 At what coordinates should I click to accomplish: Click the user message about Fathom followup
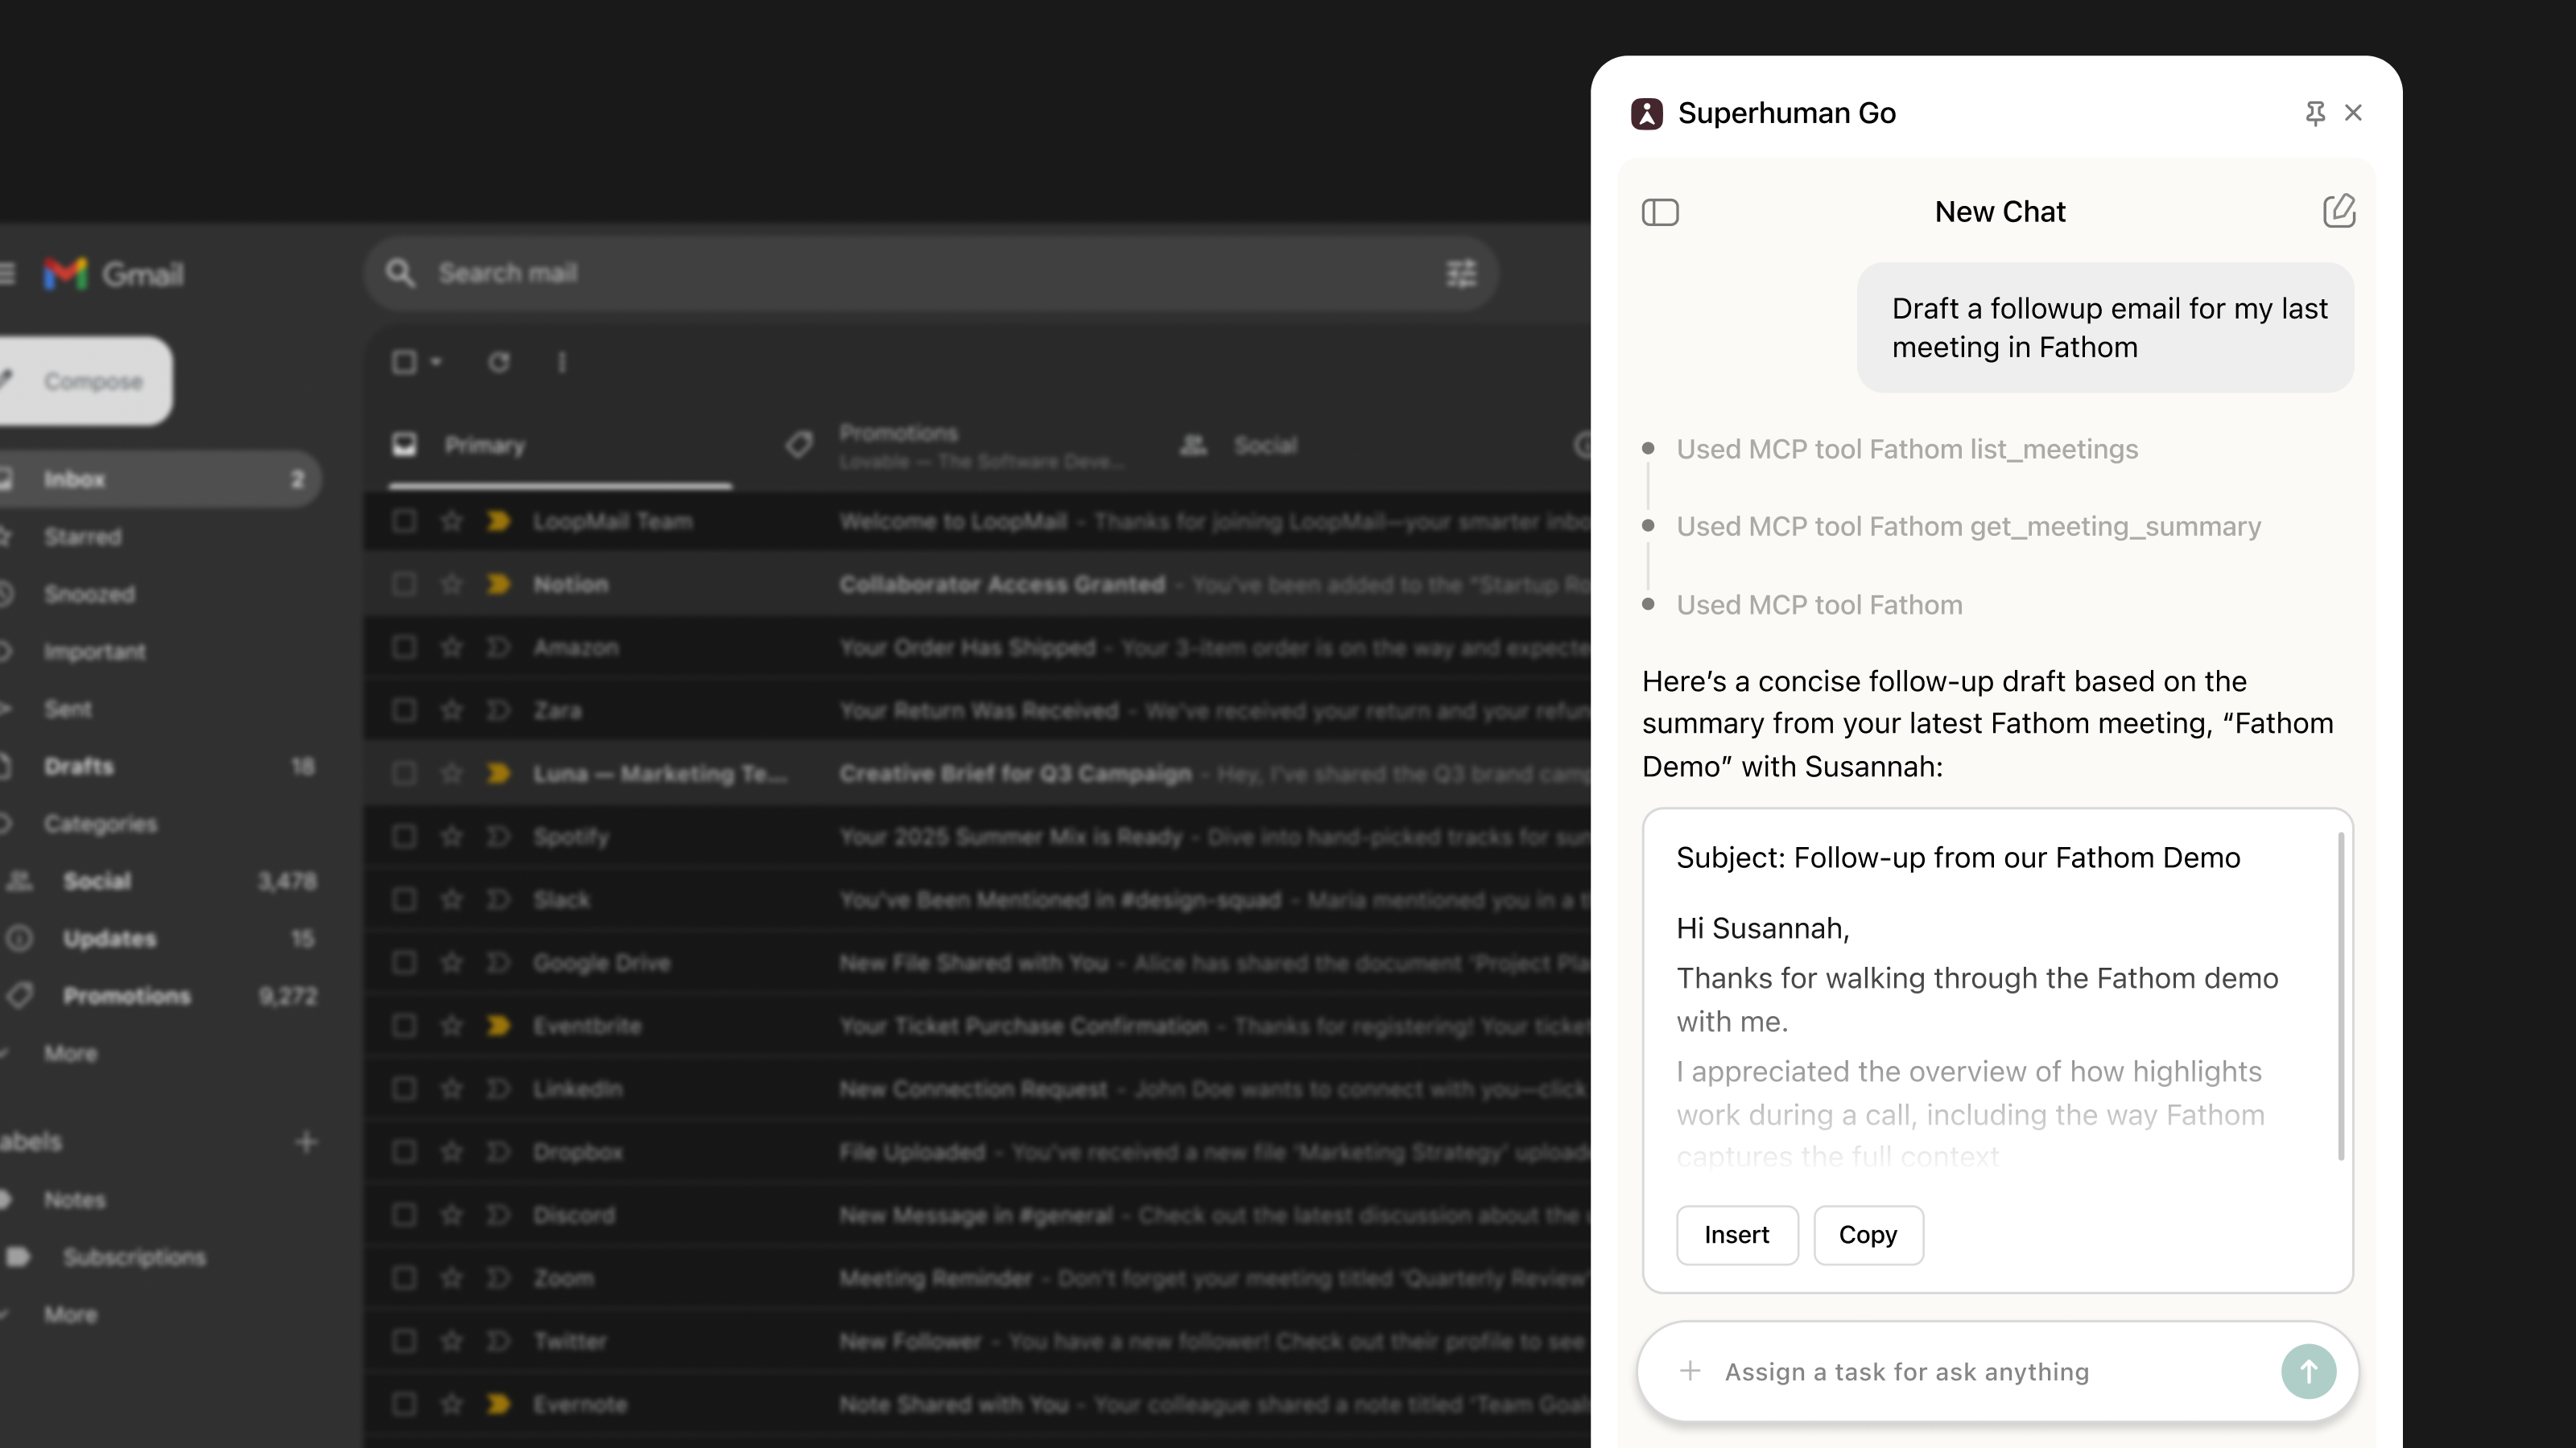2105,327
